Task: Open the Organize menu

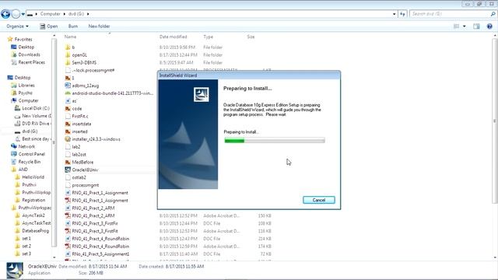Action: click(x=17, y=26)
